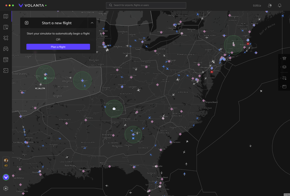Open the users icon in top bar
Screen dimensions: 290x196
(270, 5)
